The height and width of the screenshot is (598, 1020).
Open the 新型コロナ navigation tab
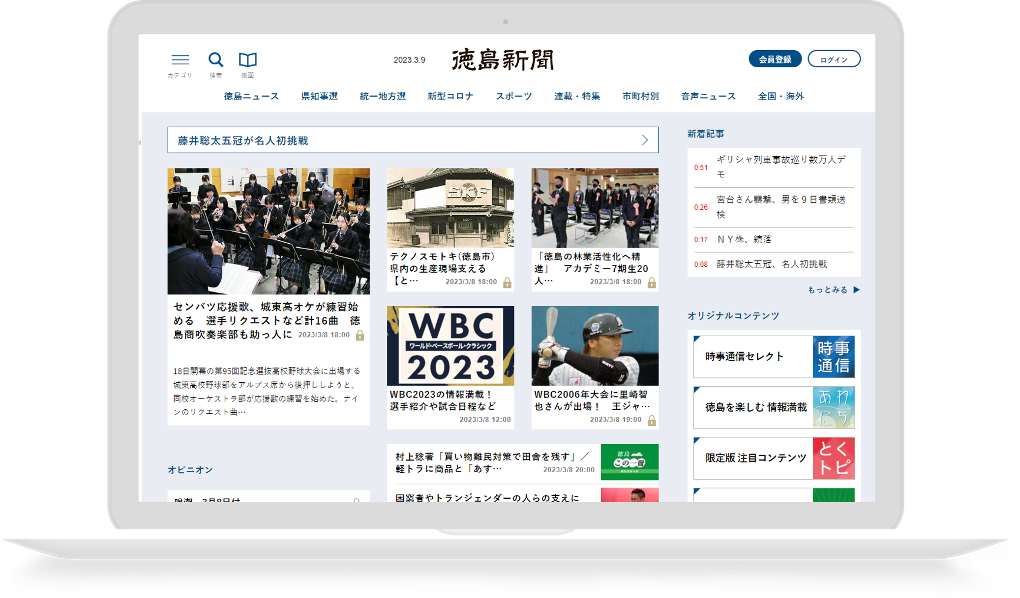point(450,96)
